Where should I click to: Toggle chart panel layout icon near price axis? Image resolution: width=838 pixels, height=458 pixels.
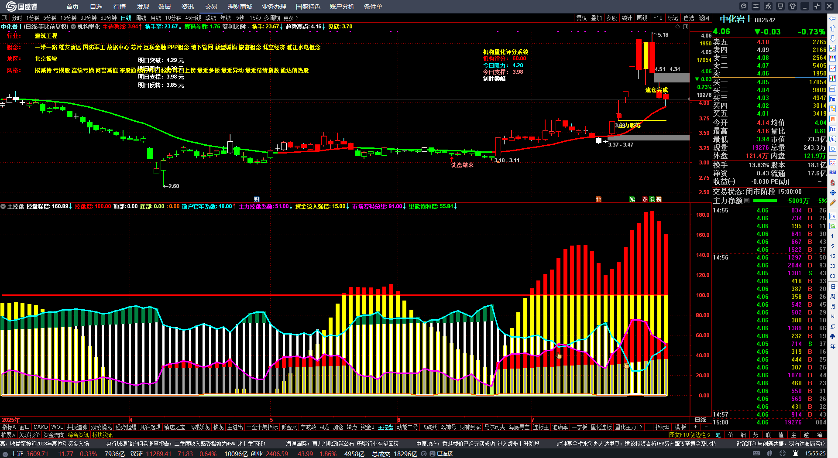[x=686, y=27]
